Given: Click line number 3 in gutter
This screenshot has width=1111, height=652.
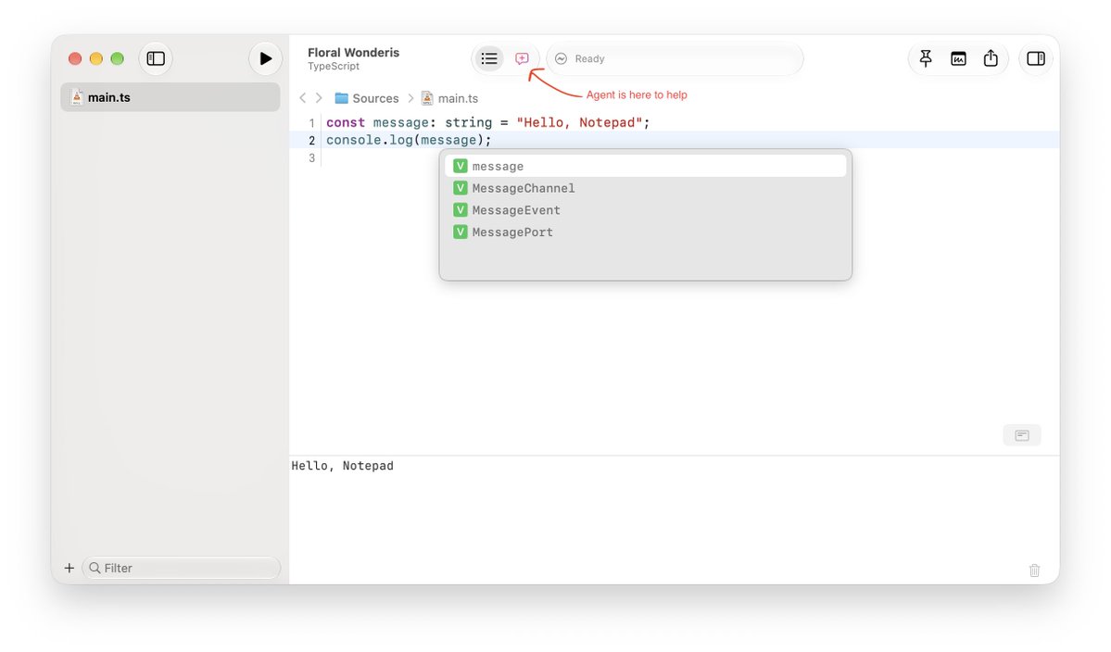Looking at the screenshot, I should pyautogui.click(x=311, y=157).
